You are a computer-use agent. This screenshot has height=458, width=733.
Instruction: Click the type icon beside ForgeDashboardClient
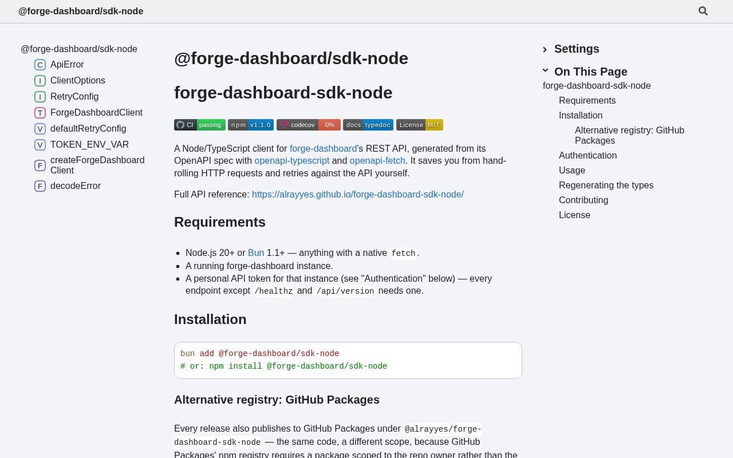pos(40,113)
